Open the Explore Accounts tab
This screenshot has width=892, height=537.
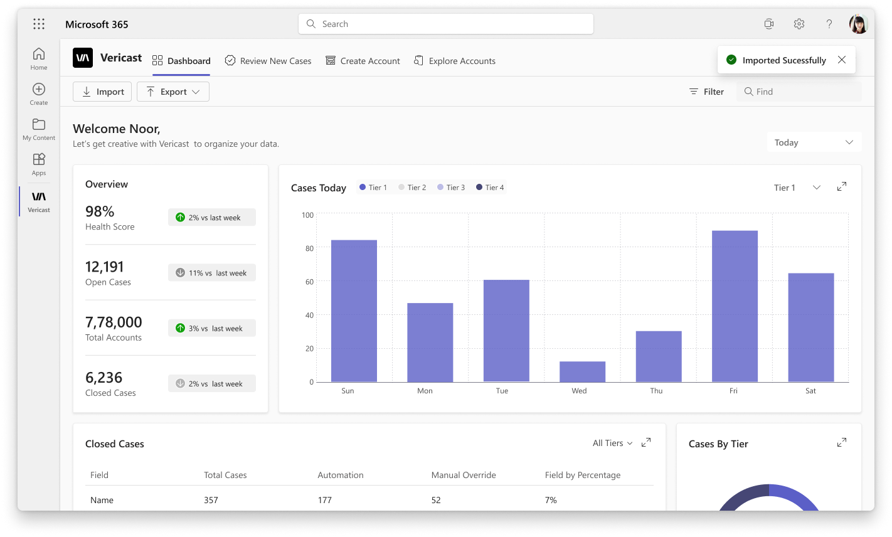point(455,61)
